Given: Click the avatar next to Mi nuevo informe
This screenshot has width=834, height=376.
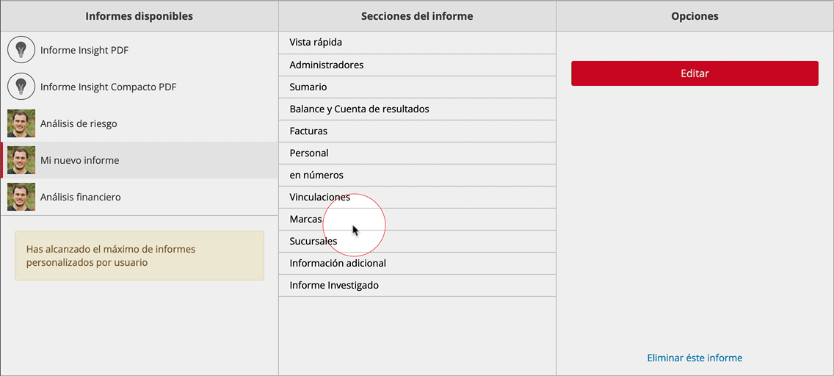Looking at the screenshot, I should 21,160.
